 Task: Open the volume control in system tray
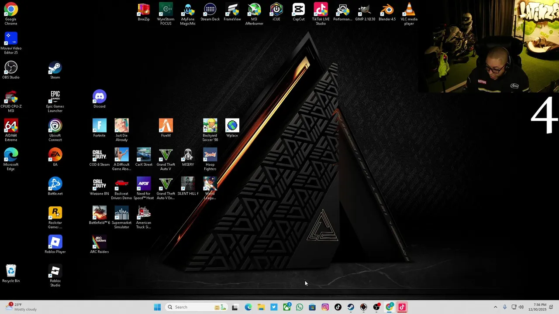pyautogui.click(x=521, y=307)
